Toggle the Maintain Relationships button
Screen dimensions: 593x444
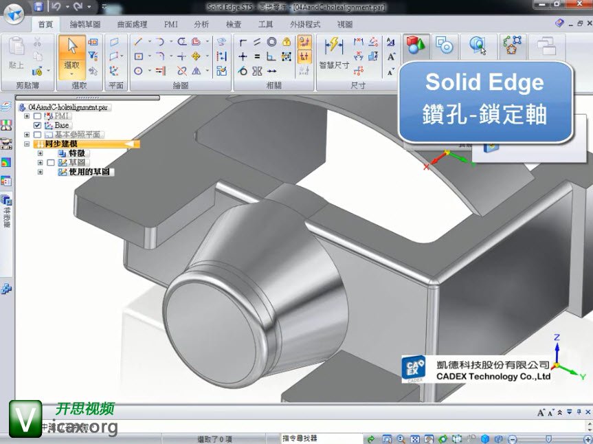(304, 42)
